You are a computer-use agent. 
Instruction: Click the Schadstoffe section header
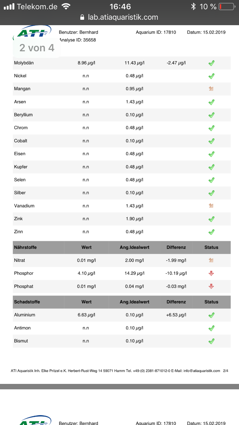[x=27, y=302]
